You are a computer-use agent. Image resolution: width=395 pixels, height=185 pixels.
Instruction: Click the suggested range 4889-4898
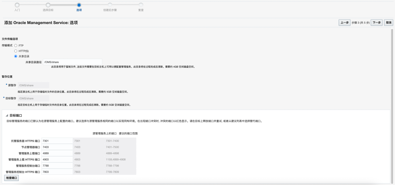click(112, 153)
